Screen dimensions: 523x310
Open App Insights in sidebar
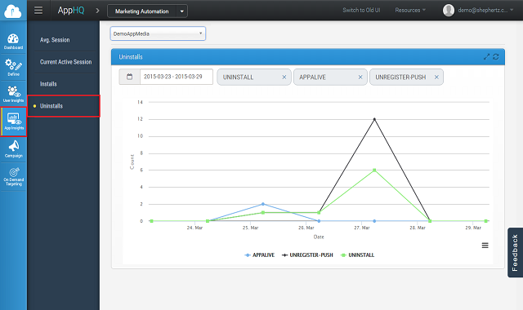click(x=14, y=122)
